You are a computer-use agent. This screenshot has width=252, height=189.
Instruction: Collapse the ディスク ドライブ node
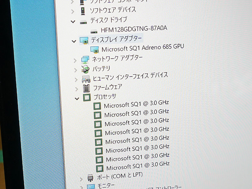[73, 21]
